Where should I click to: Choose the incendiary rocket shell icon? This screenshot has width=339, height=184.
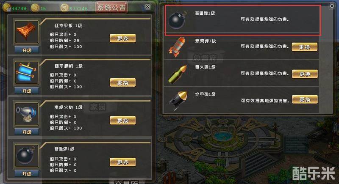click(178, 47)
